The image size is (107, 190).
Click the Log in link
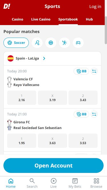pos(95,7)
